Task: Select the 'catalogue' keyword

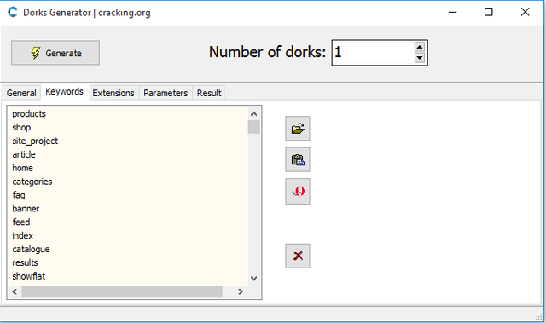Action: (x=31, y=250)
